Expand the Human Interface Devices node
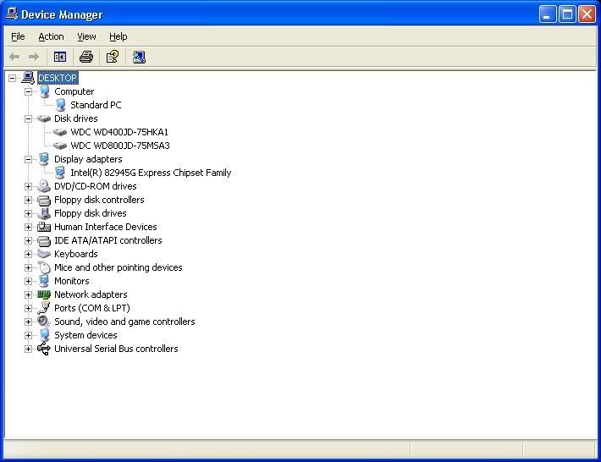The image size is (601, 462). coord(28,227)
